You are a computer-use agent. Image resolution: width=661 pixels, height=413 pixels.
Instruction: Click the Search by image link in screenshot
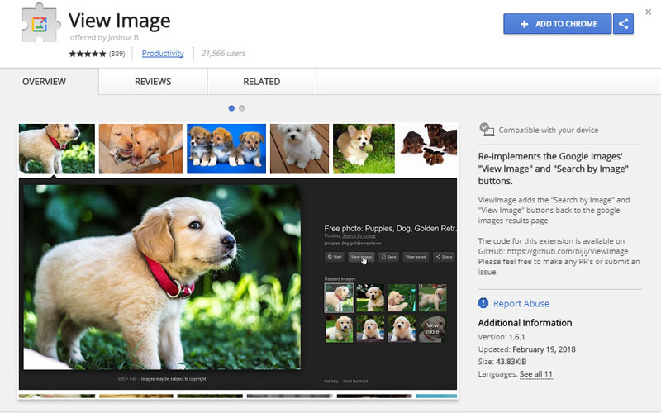(x=359, y=236)
